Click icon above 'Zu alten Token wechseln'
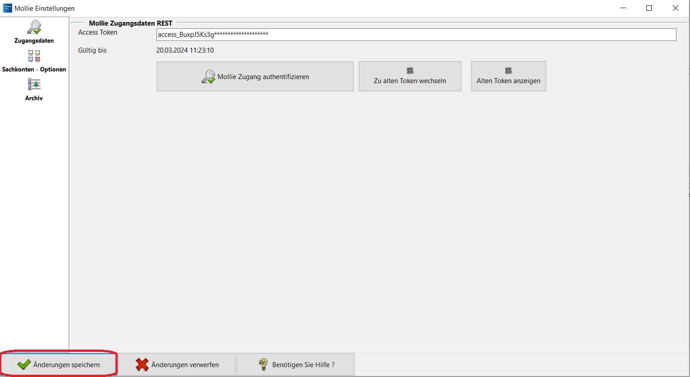The height and width of the screenshot is (377, 690). pos(410,71)
